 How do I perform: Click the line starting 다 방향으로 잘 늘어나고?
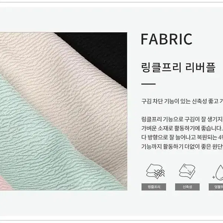pyautogui.click(x=182, y=137)
